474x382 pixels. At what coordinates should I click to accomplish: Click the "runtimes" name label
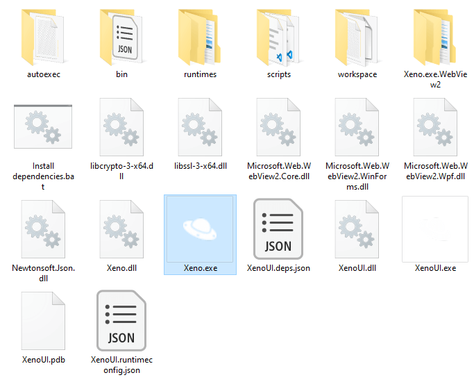(x=200, y=74)
